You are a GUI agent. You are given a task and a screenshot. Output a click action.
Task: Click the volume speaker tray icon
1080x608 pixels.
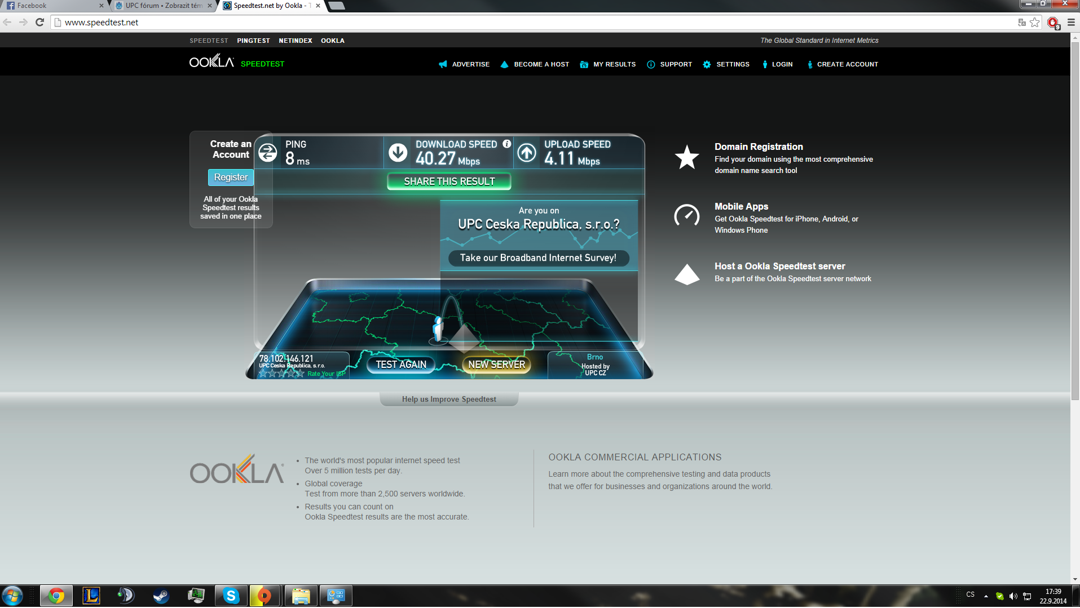(x=1013, y=596)
